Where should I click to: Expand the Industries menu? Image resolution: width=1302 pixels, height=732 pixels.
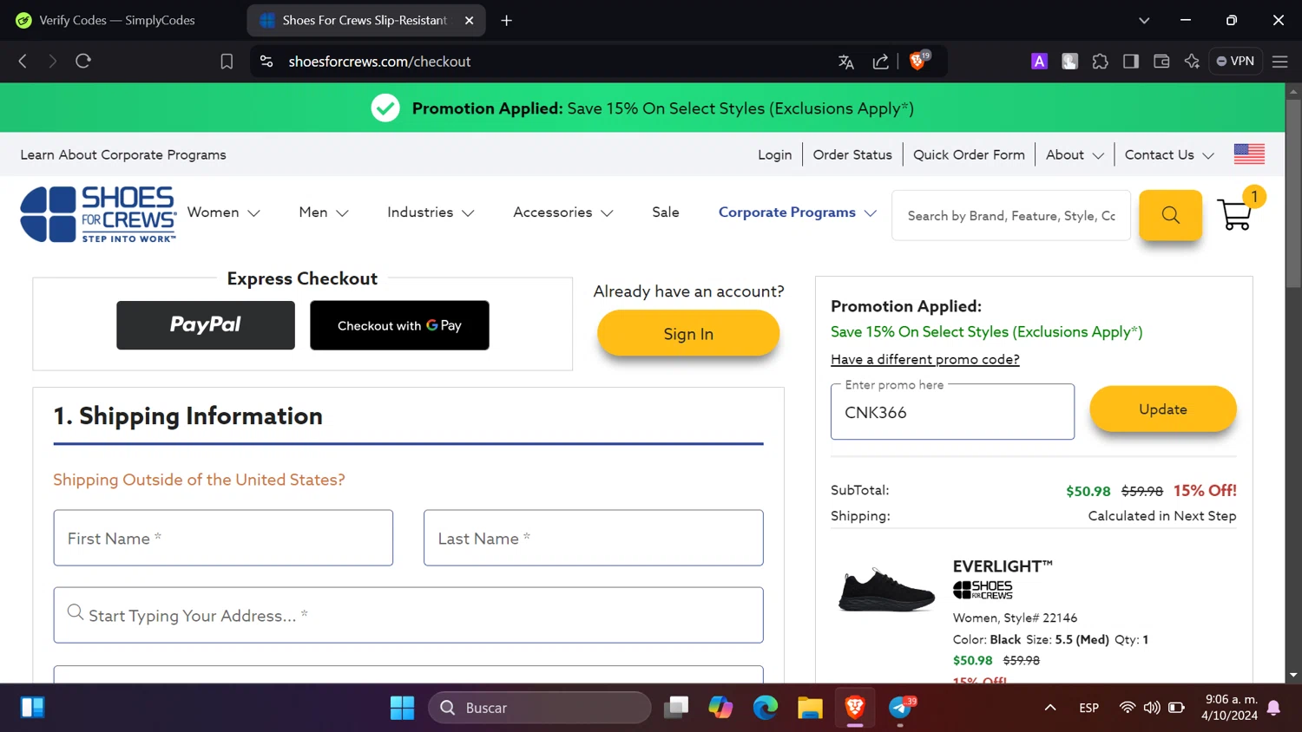(x=431, y=212)
